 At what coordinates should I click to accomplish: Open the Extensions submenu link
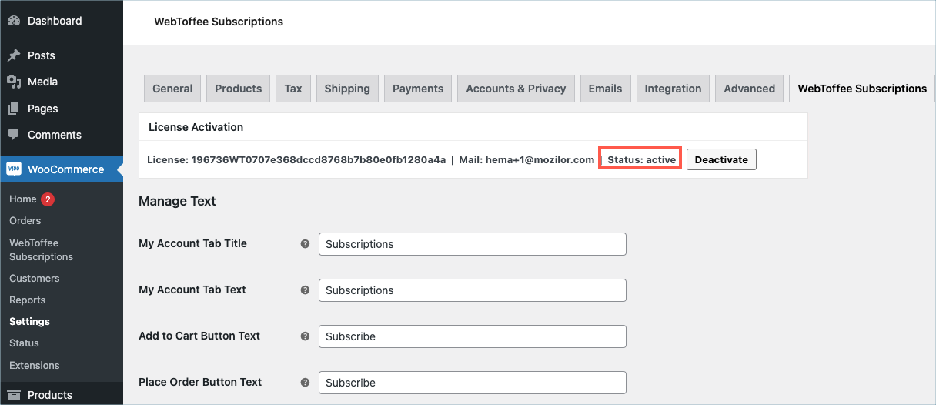pos(35,366)
